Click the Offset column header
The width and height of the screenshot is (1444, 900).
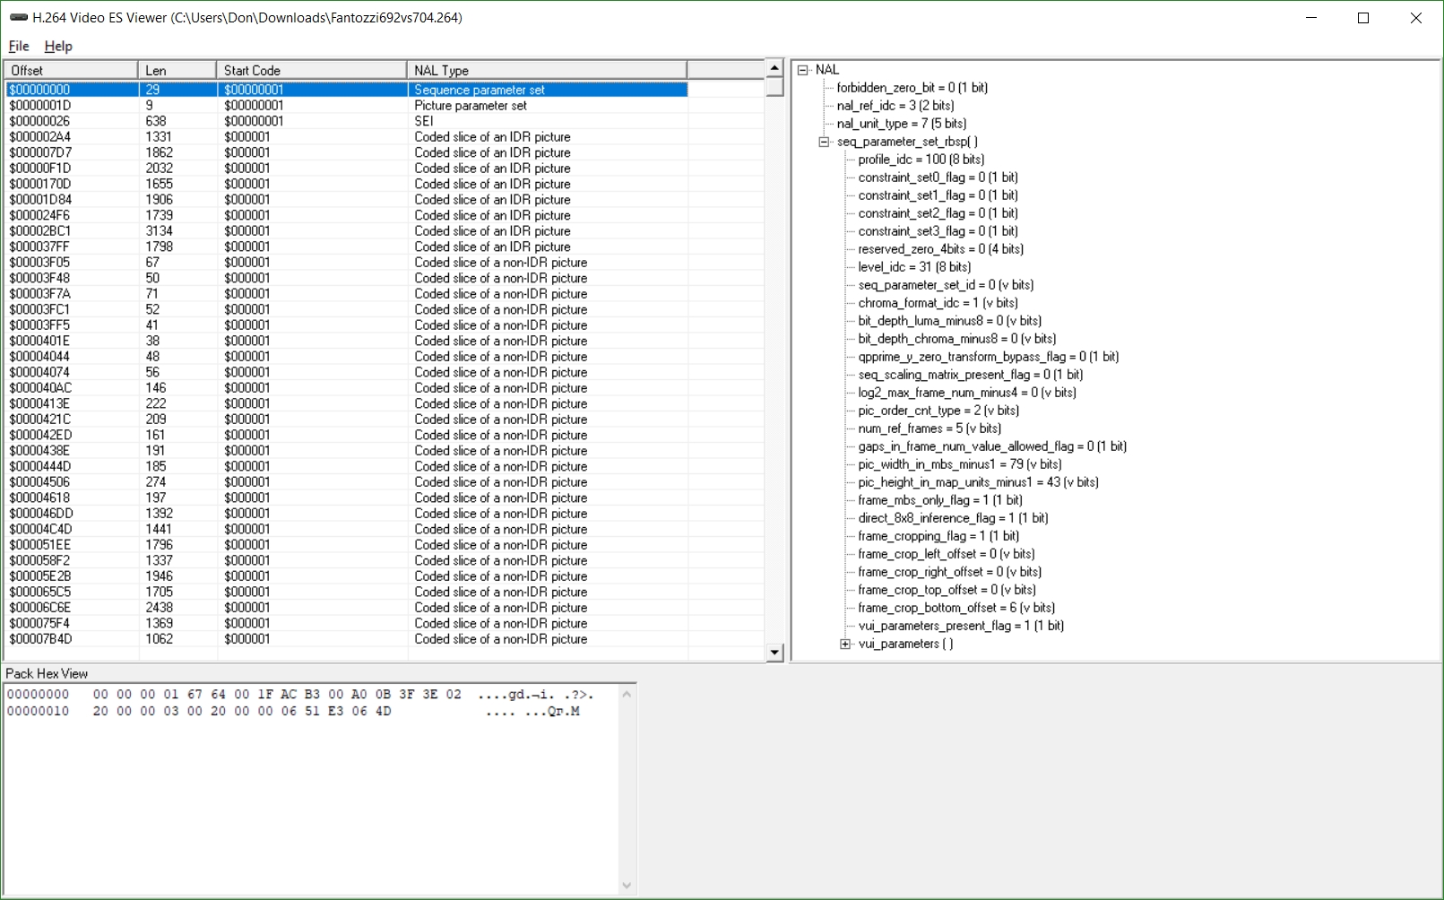coord(72,70)
